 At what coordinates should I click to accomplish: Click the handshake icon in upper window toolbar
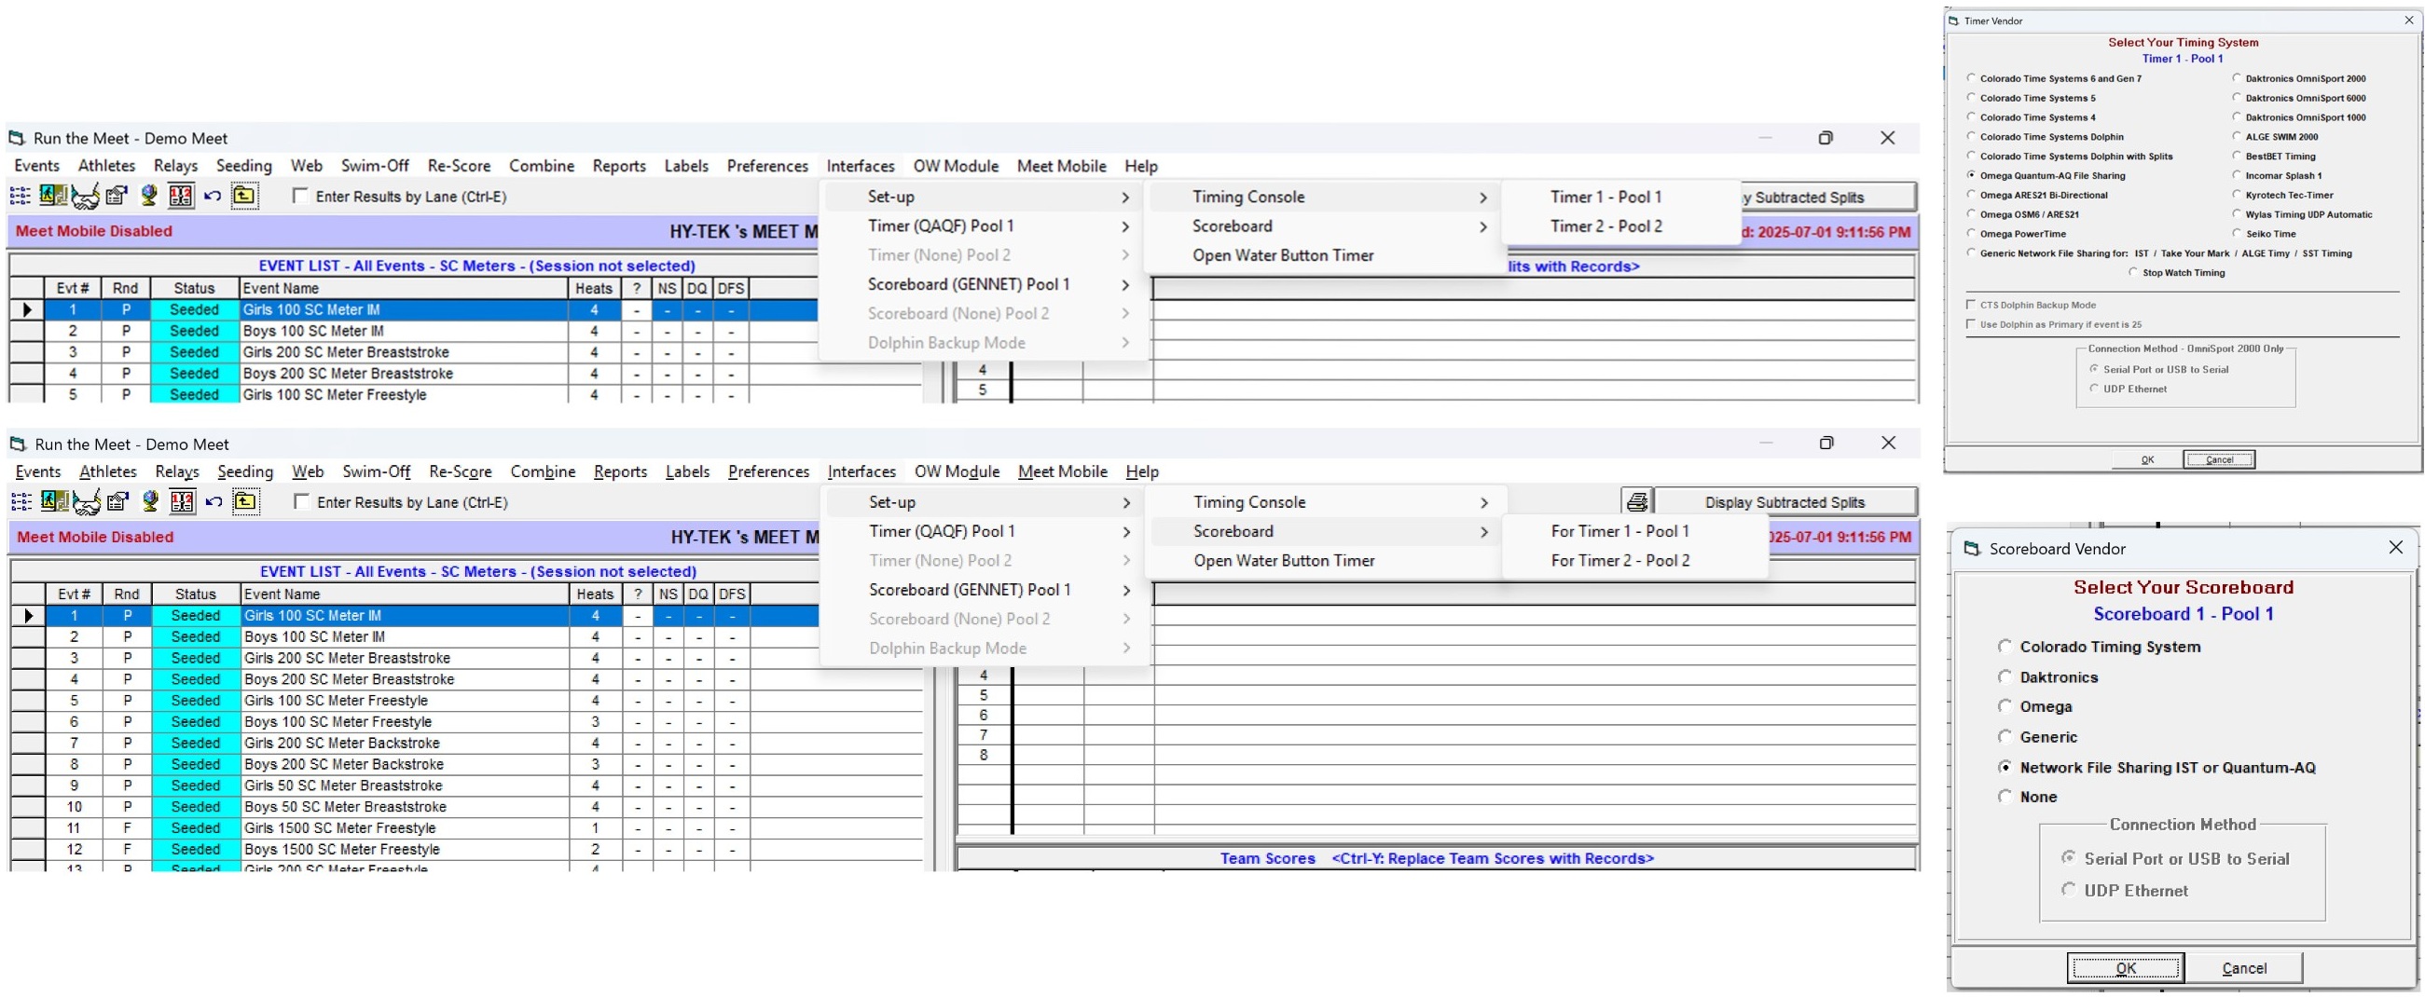click(85, 197)
